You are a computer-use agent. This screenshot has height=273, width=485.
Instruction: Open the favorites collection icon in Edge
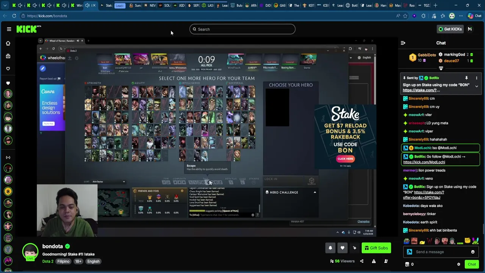pos(443,16)
